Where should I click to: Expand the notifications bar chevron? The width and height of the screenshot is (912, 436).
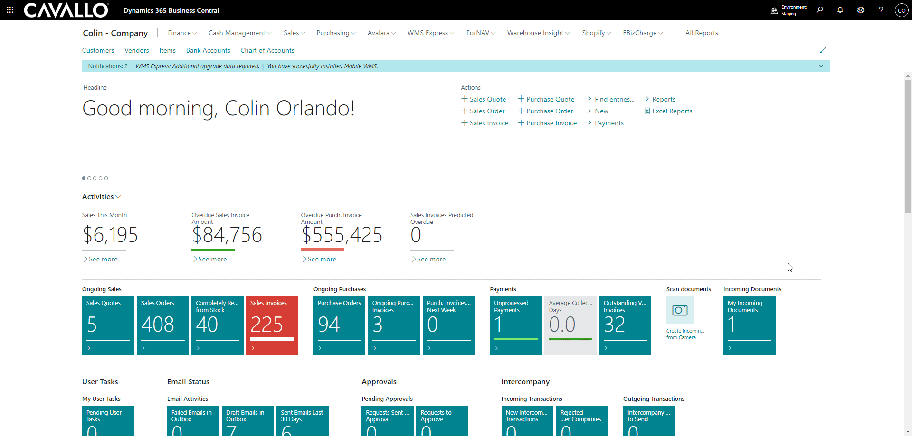[820, 66]
